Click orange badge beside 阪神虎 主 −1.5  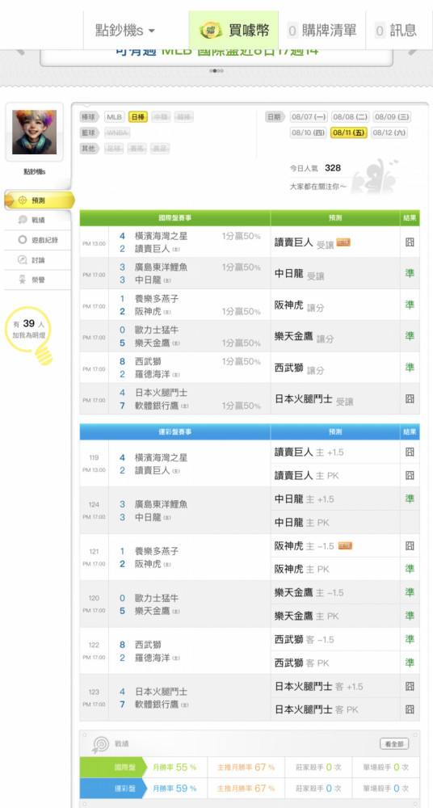click(x=346, y=545)
